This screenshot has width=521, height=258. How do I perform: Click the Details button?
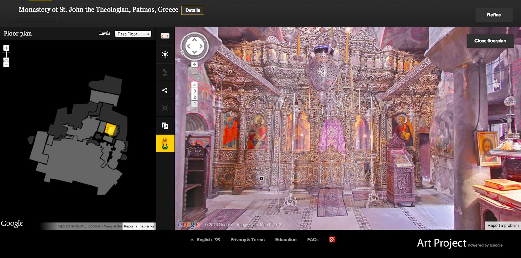[x=193, y=10]
